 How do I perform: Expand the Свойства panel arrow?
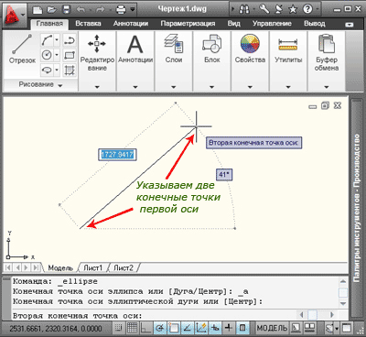(x=250, y=87)
